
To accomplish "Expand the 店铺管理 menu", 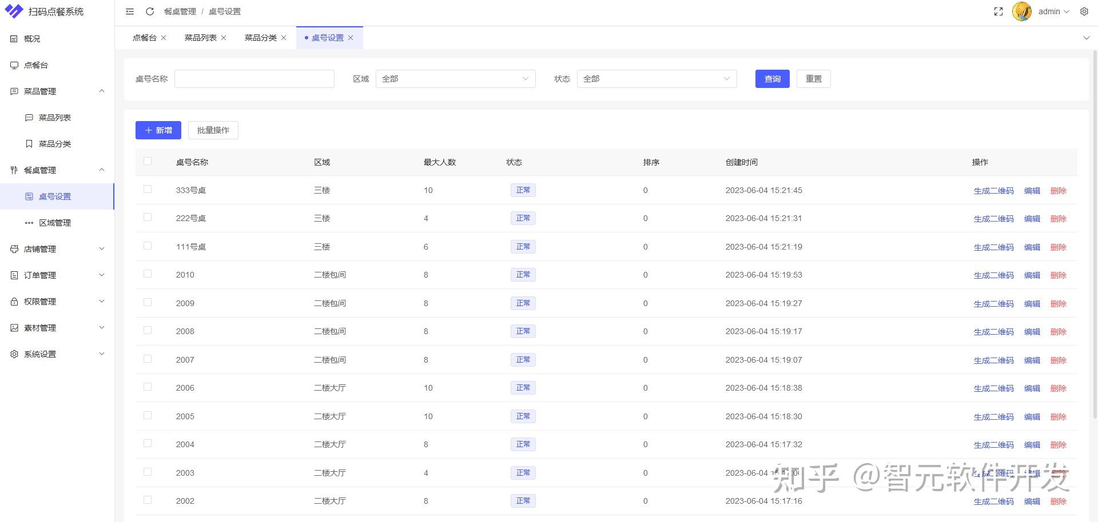I will 102,249.
